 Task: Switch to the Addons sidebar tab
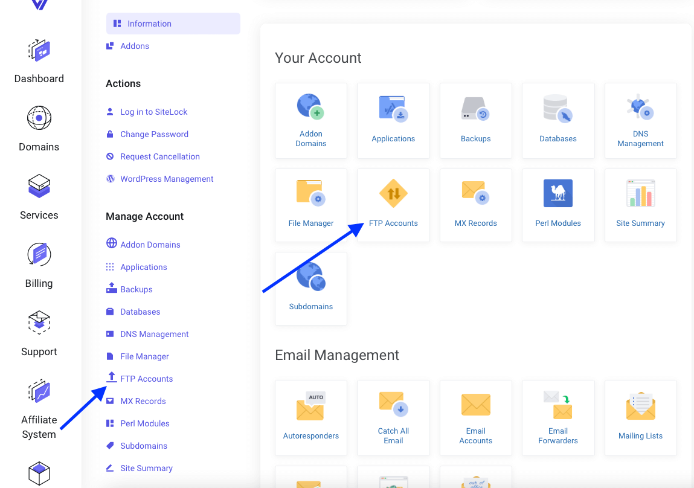134,46
